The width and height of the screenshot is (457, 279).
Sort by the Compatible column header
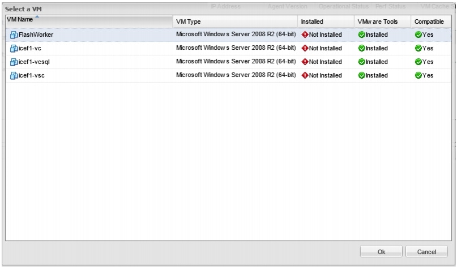[x=431, y=22]
